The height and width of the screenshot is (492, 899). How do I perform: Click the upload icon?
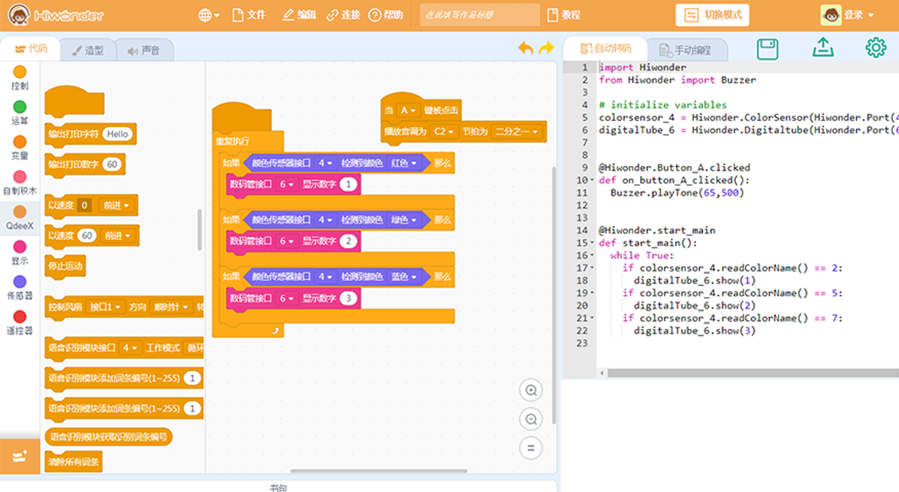point(822,47)
